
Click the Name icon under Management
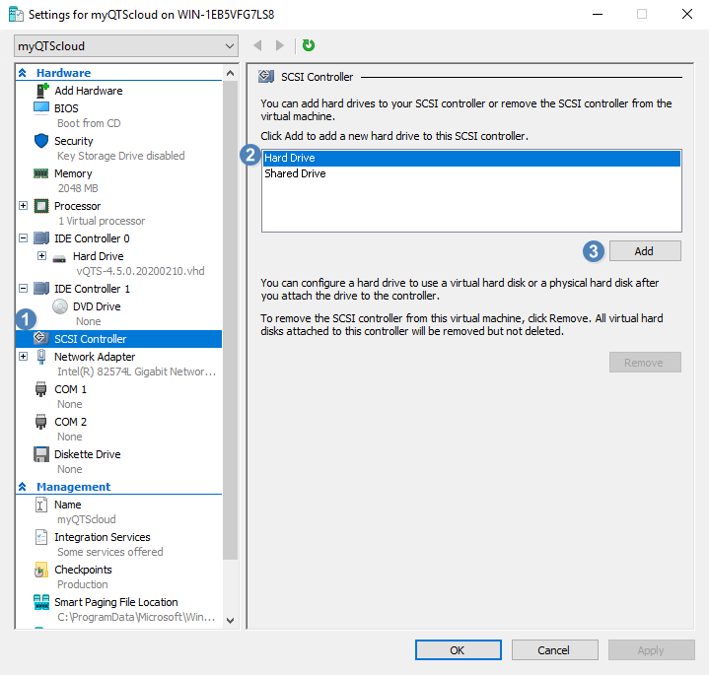40,505
